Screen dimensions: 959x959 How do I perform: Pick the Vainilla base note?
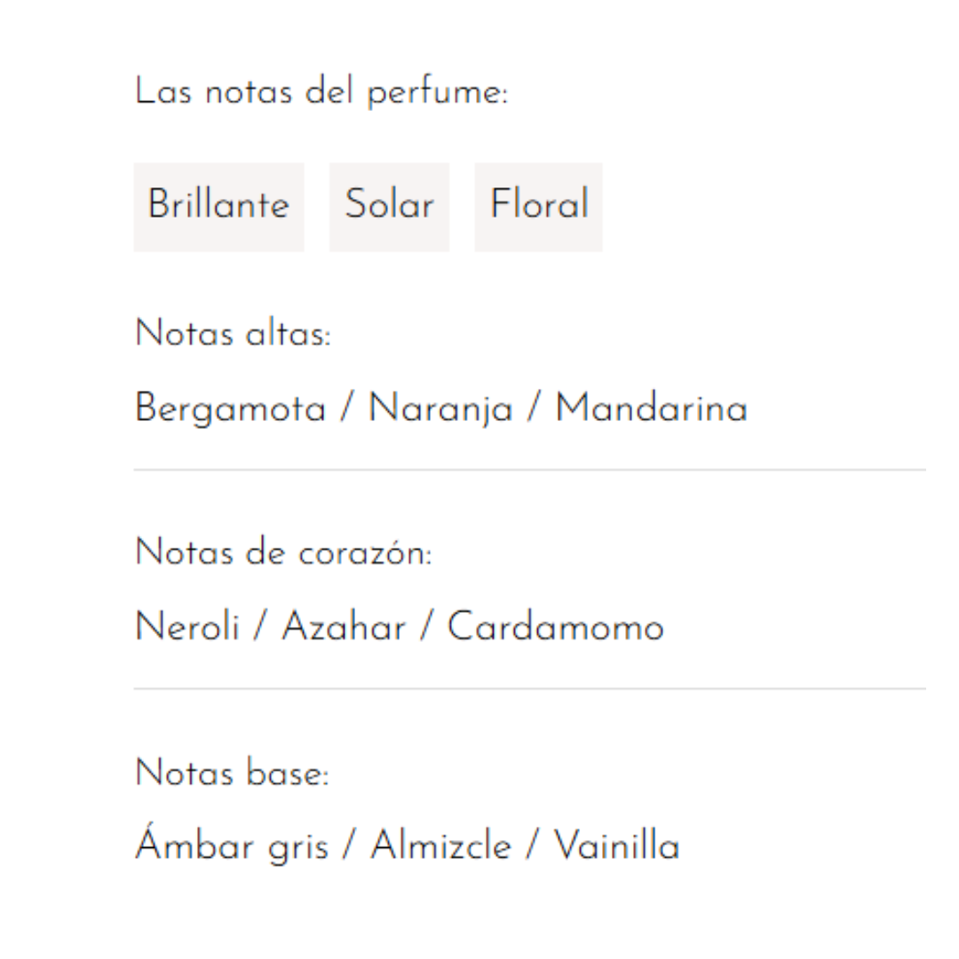tap(616, 846)
